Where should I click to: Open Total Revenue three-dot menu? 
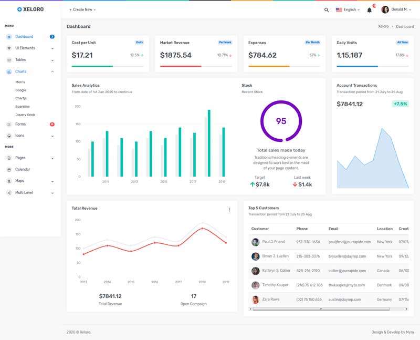click(229, 210)
